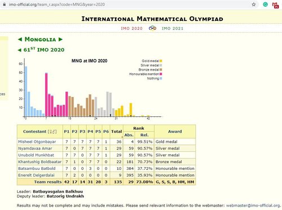282x210 pixels.
Task: Open the red Gmail extension icon
Action: pyautogui.click(x=275, y=5)
